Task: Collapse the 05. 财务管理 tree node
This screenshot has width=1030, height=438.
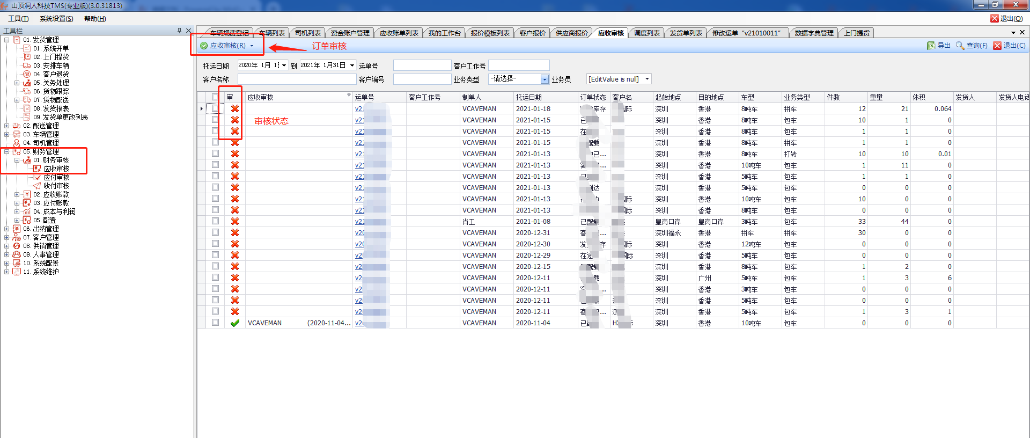Action: [6, 152]
